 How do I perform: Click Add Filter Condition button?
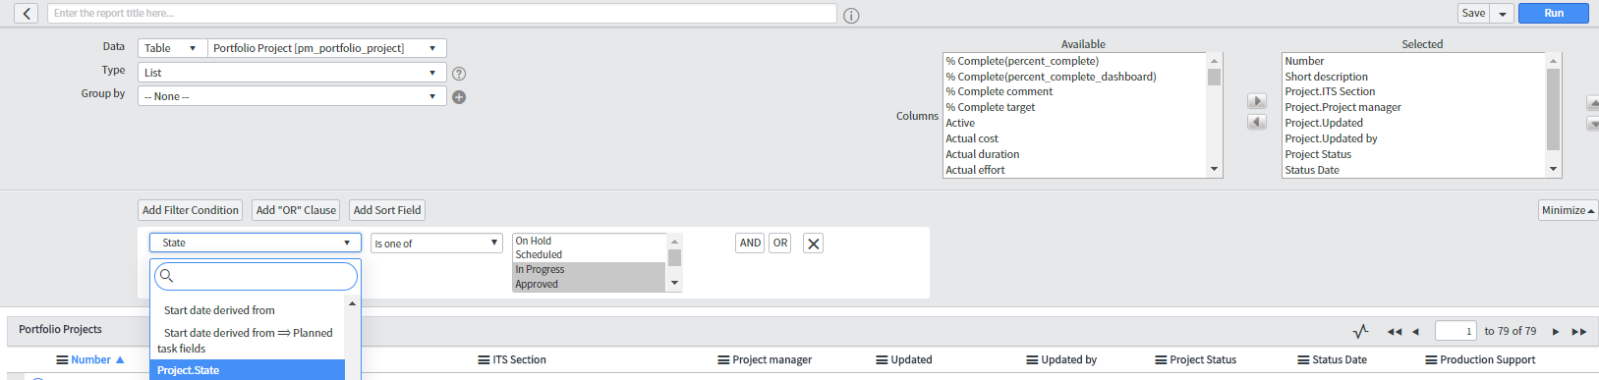(x=191, y=210)
